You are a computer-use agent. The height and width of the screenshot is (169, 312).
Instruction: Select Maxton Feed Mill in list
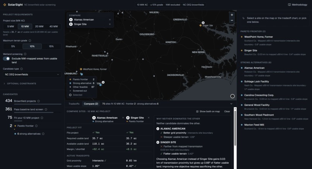click(x=274, y=126)
